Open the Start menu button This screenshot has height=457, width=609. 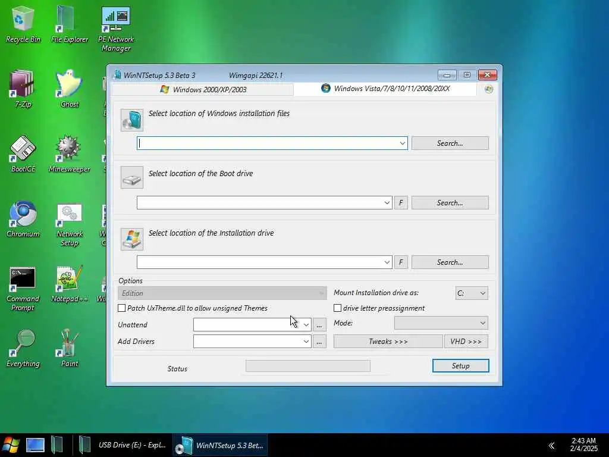[x=11, y=445]
